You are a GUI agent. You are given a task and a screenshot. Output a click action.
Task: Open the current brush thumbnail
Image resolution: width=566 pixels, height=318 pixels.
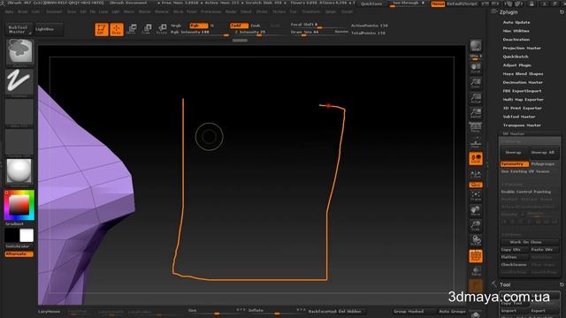point(19,51)
